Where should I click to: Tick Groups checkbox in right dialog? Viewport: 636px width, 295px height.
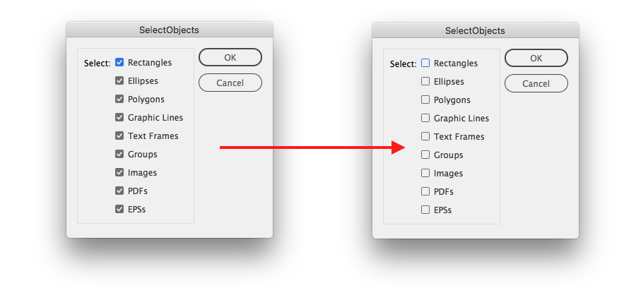click(425, 155)
